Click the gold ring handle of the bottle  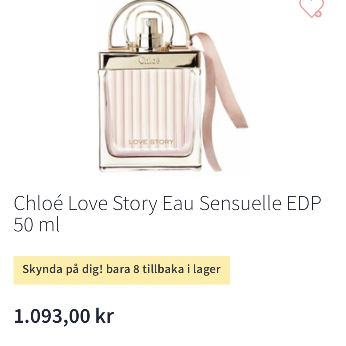pyautogui.click(x=149, y=24)
